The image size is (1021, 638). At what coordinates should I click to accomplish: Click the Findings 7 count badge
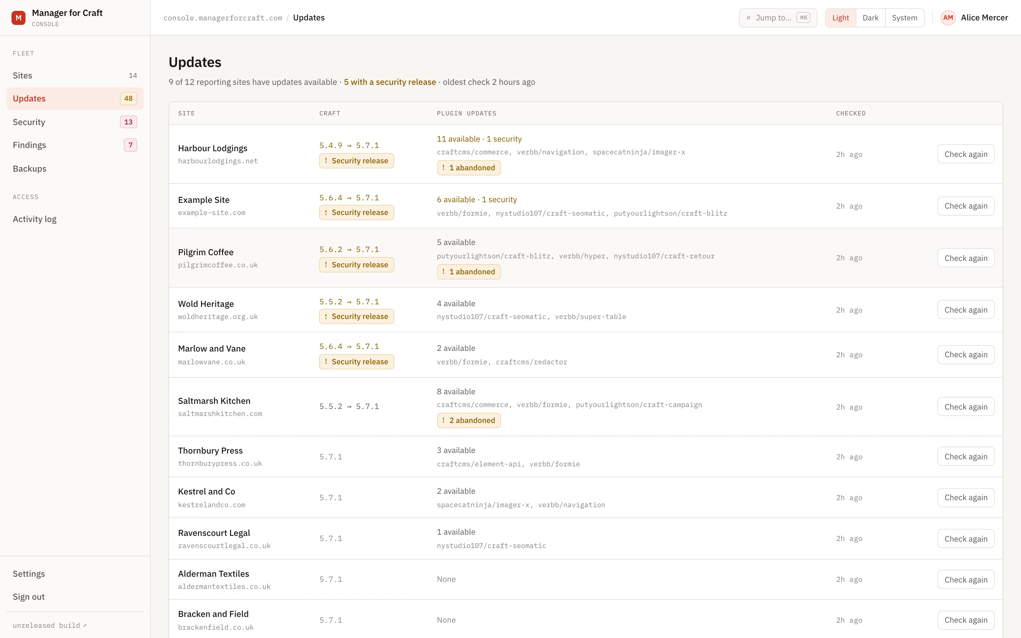click(x=130, y=145)
